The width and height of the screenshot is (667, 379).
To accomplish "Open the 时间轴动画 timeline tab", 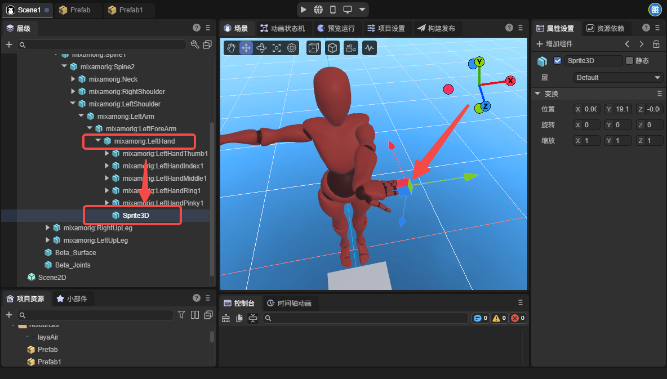I will click(x=291, y=303).
